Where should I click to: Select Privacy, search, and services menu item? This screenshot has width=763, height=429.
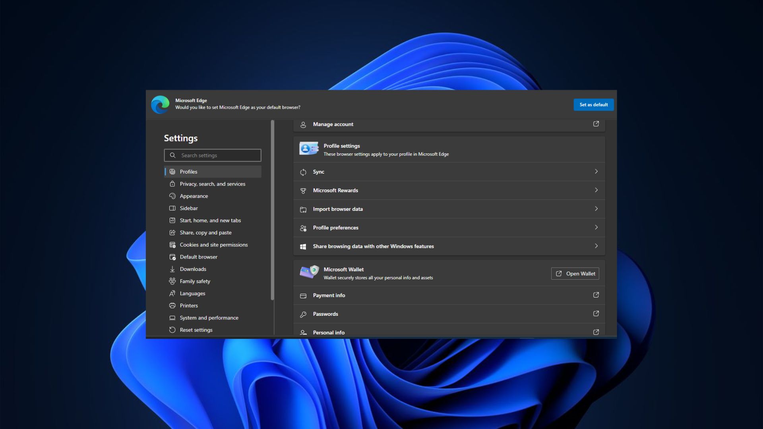point(213,184)
